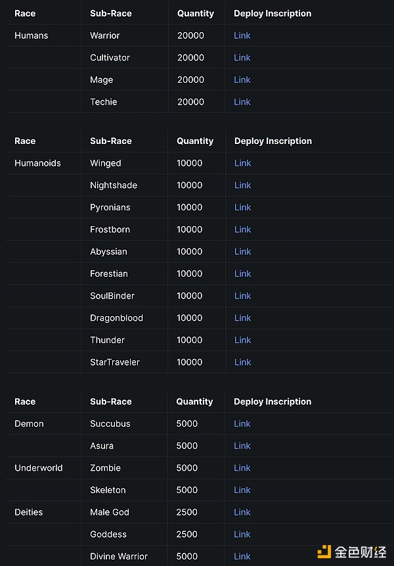Open the Male God inscription link
The height and width of the screenshot is (566, 394).
pos(242,512)
